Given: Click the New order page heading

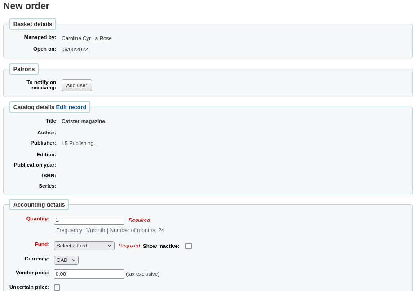Looking at the screenshot, I should click(x=26, y=6).
